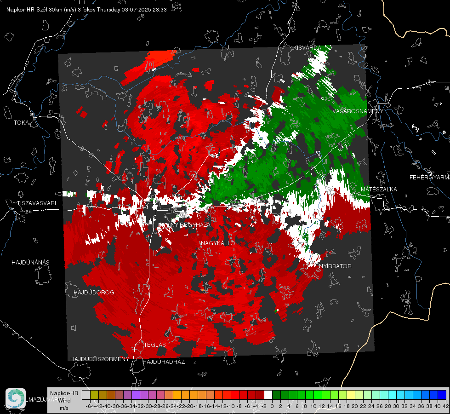Click the NYÍRBÁTOR town label
Image resolution: width=450 pixels, height=414 pixels.
(335, 266)
